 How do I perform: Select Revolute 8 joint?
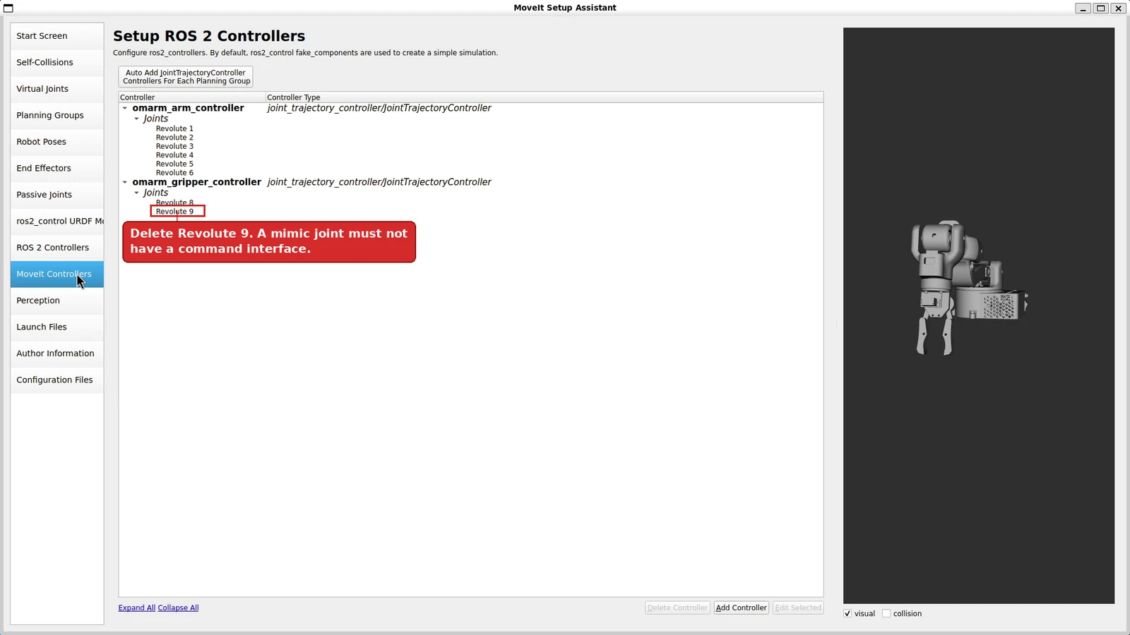174,202
